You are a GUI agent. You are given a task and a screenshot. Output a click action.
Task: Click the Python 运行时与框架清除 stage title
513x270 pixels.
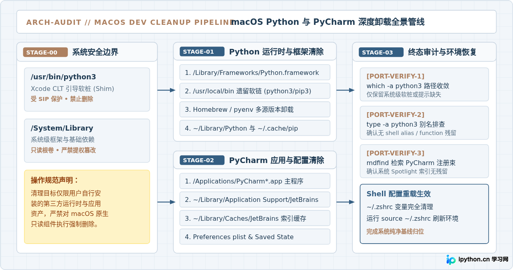tap(276, 52)
